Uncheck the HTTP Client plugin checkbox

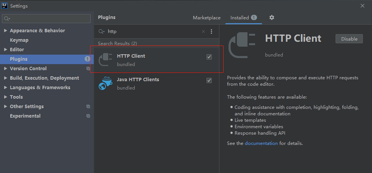click(209, 57)
